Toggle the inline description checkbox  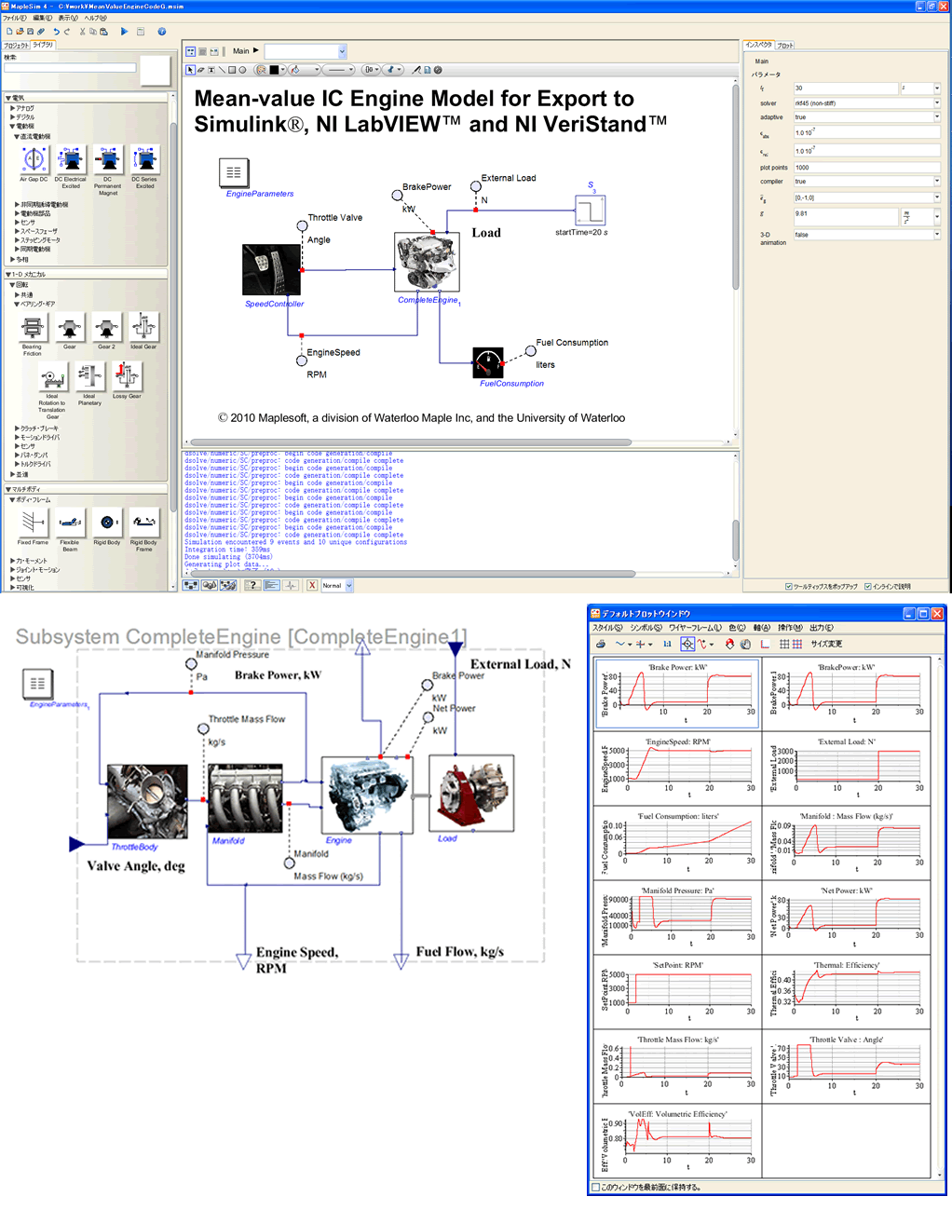click(x=868, y=587)
